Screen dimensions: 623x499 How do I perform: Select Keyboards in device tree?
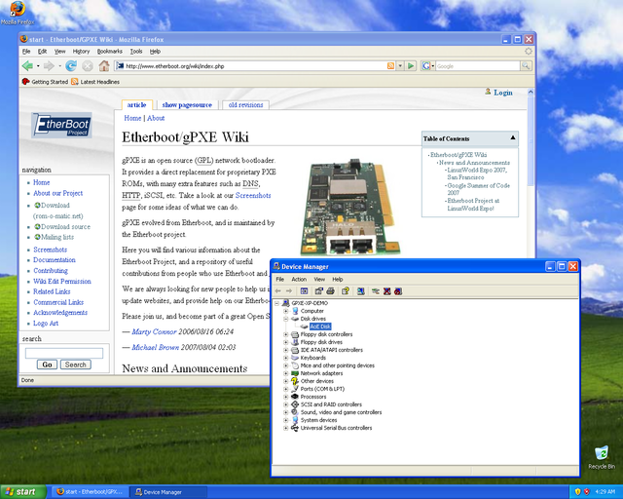coord(313,358)
